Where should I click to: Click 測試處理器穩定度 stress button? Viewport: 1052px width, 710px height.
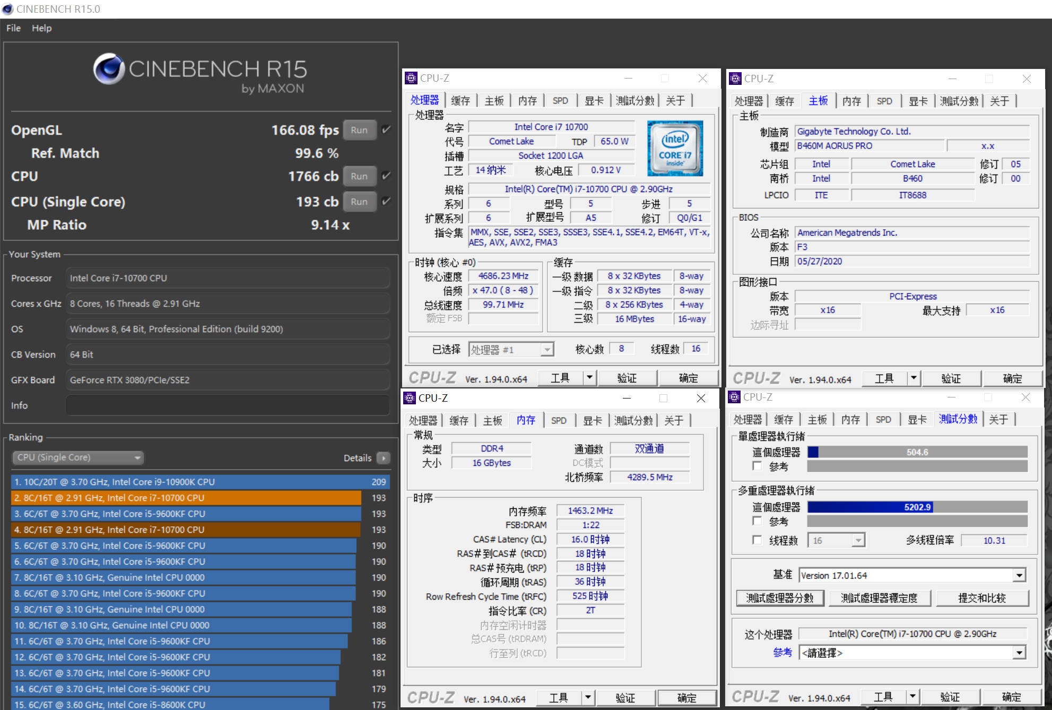click(x=879, y=598)
